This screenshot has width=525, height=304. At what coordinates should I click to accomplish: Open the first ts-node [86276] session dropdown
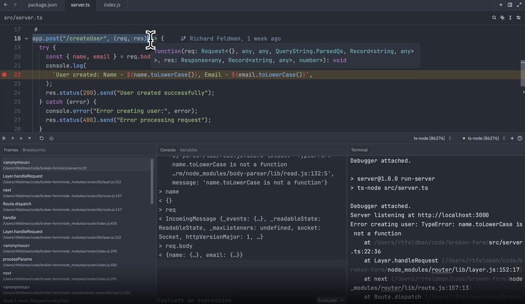433,138
